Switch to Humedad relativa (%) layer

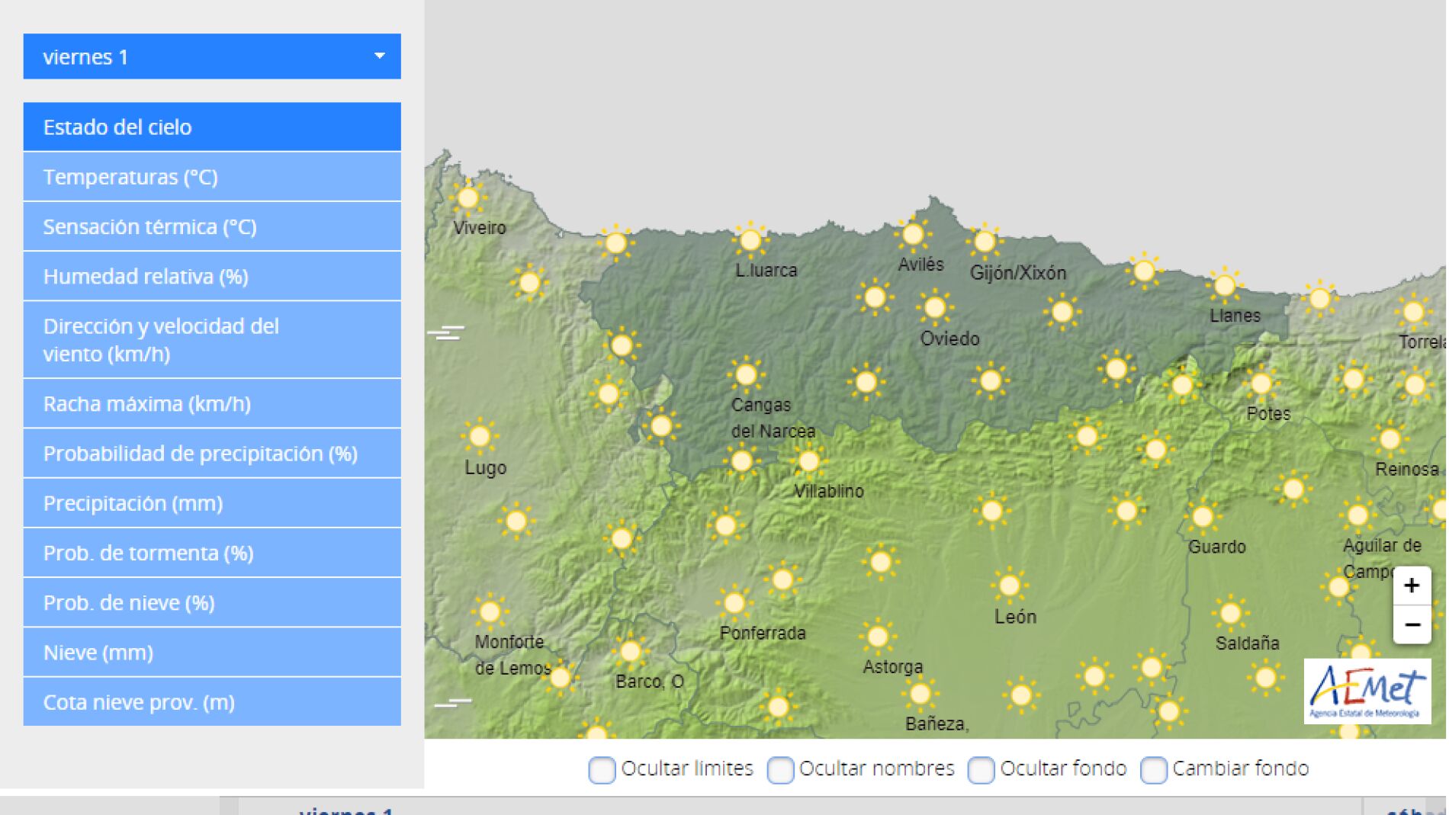[212, 276]
